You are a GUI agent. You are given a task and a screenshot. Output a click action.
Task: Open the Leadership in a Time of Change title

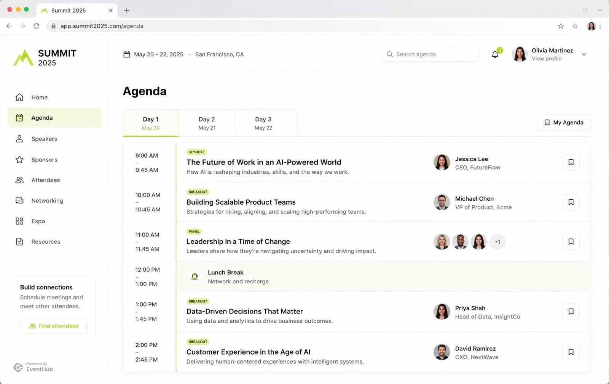238,242
